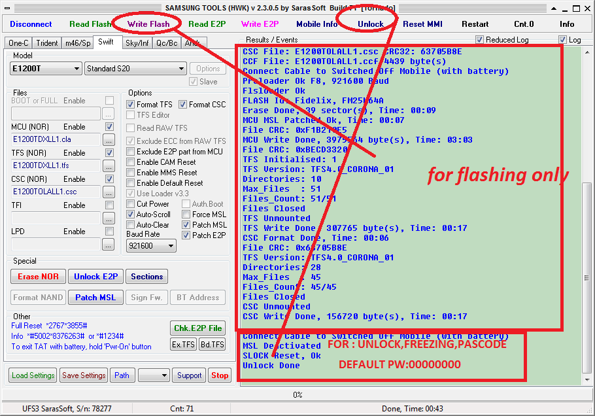Open the window system menu icon

(7, 8)
